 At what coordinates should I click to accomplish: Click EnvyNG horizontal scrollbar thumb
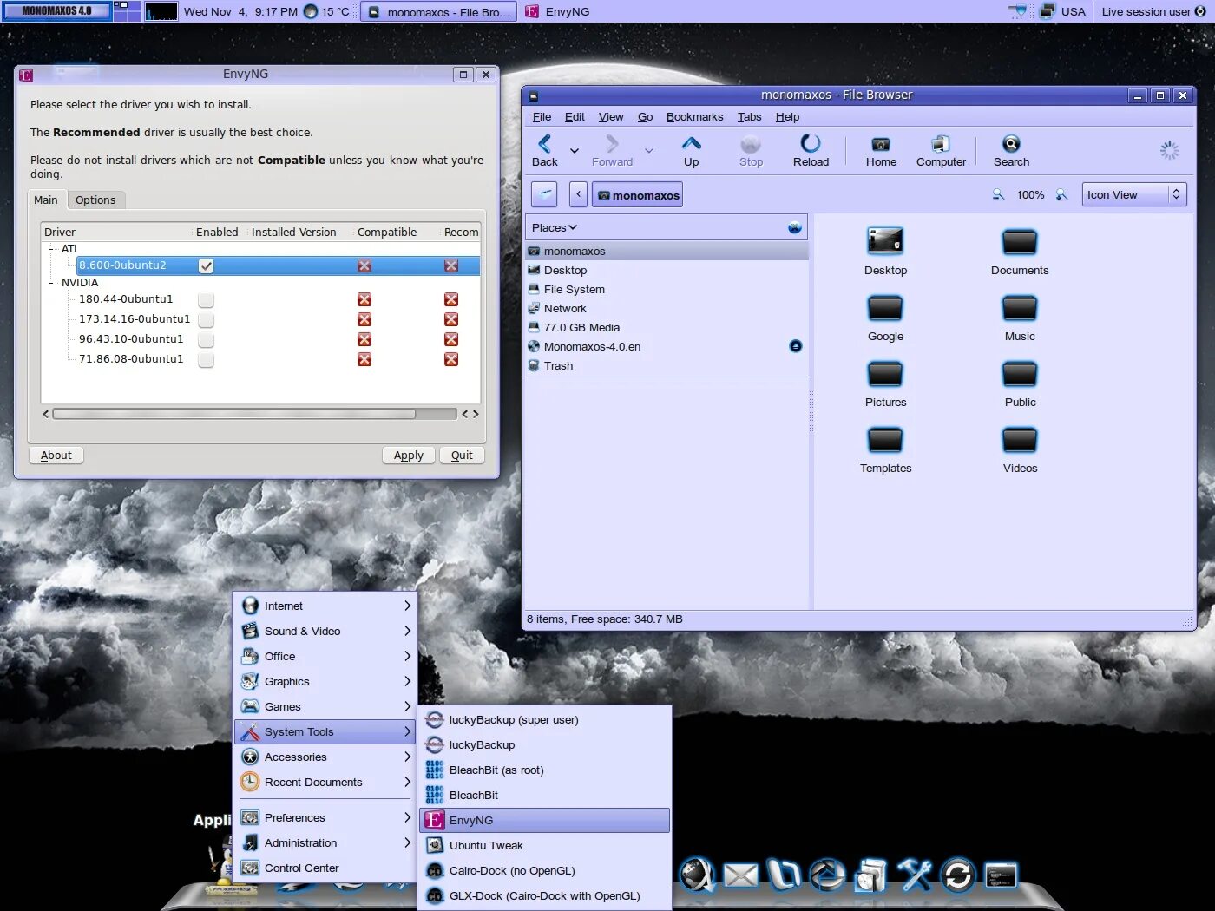click(233, 414)
